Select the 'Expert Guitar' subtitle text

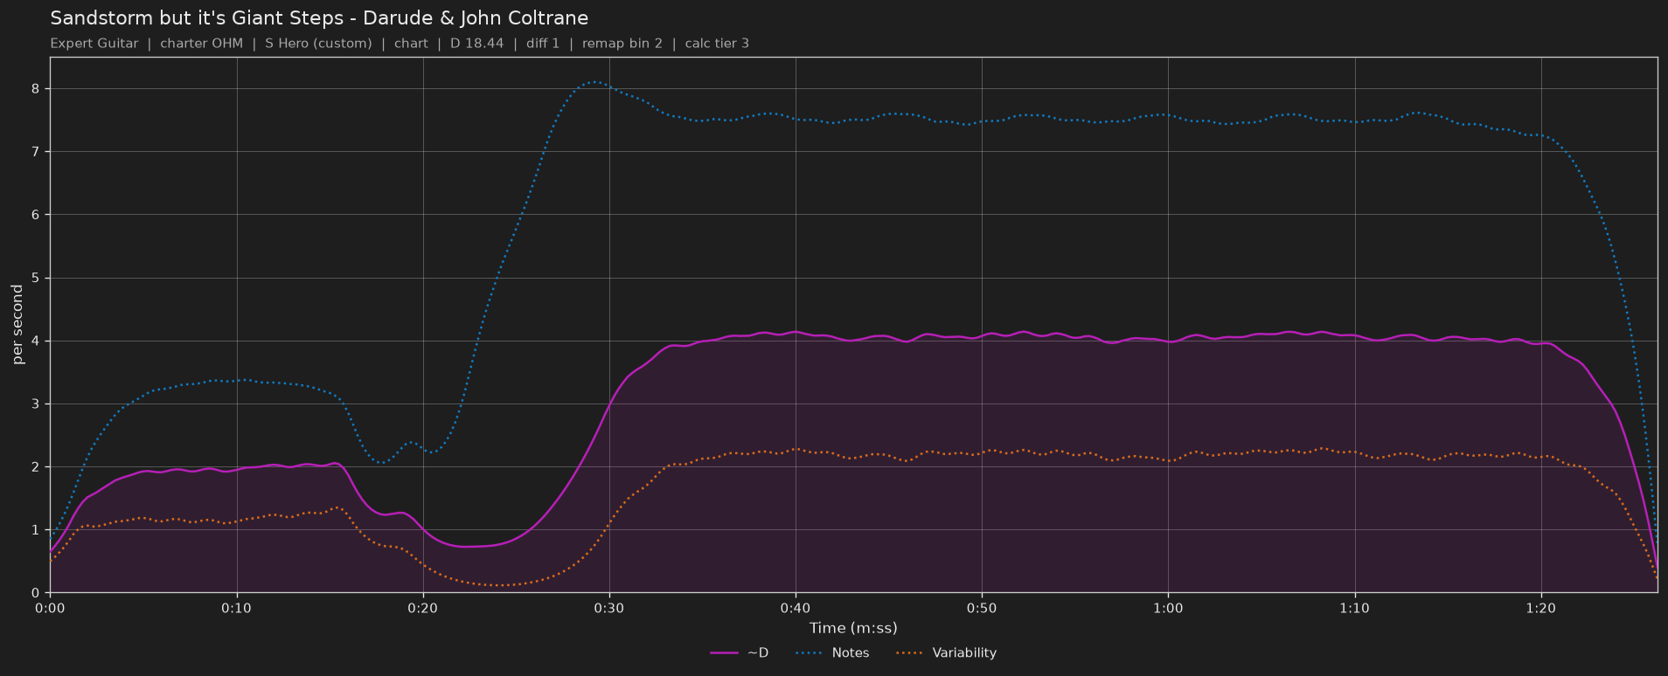click(x=94, y=44)
